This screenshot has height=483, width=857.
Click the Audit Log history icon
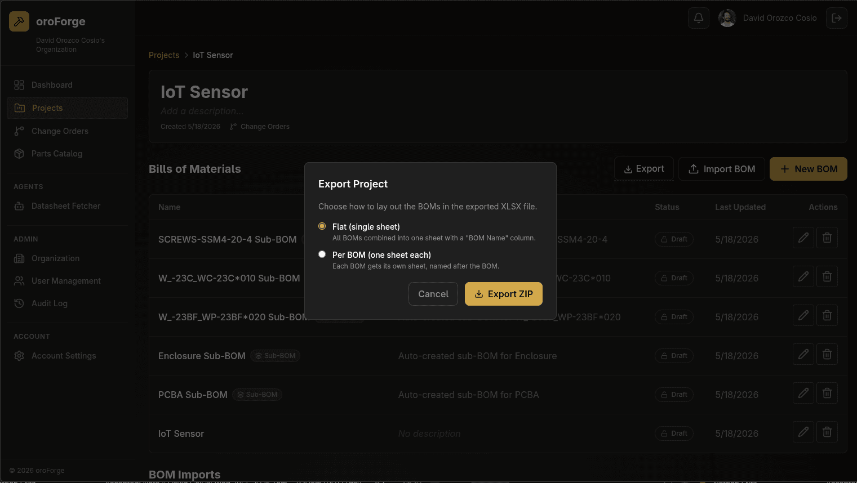coord(19,303)
